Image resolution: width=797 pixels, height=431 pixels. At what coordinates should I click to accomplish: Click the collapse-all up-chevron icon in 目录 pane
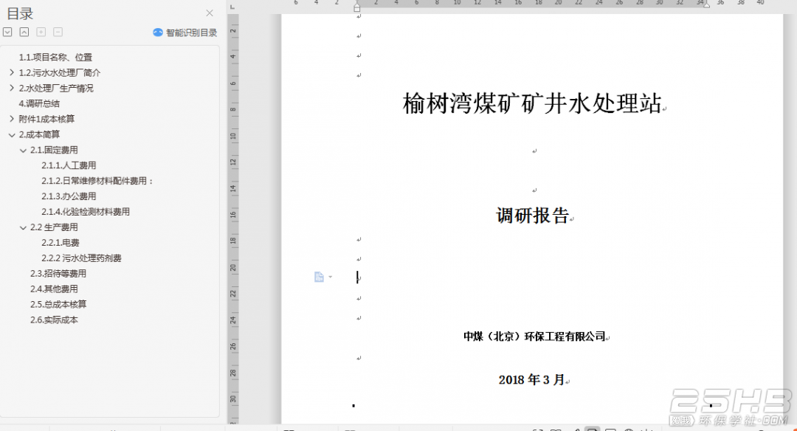pyautogui.click(x=24, y=32)
